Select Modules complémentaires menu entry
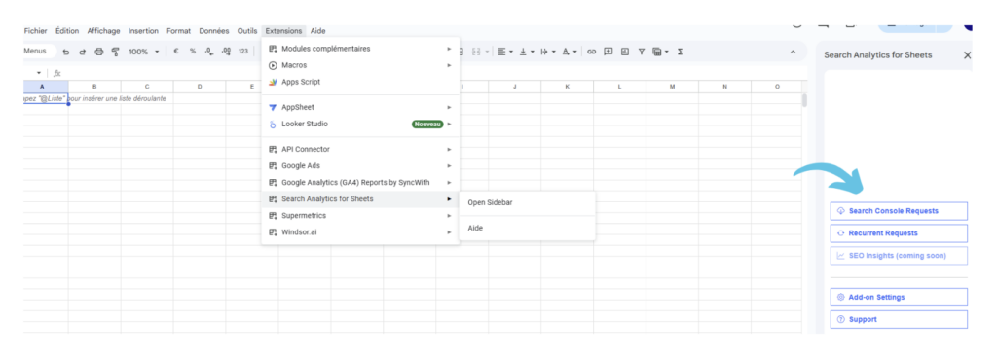 360,49
